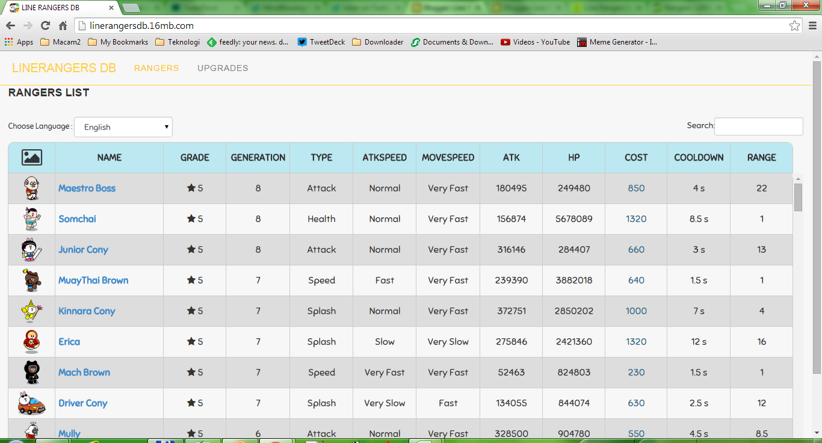Open the Choose Language dropdown

123,127
